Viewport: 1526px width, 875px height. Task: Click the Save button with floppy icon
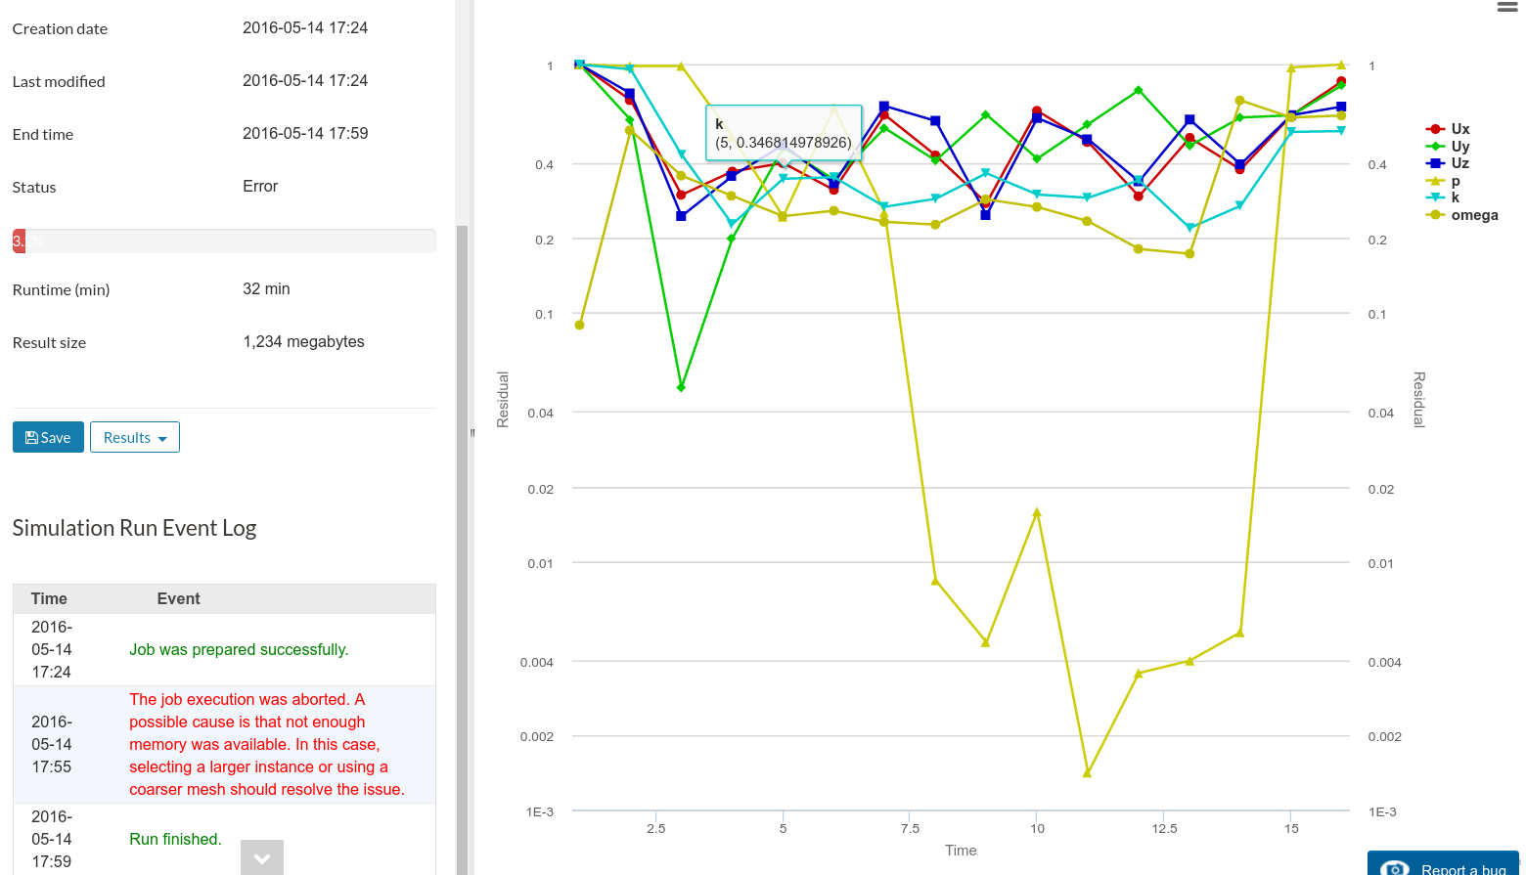click(48, 437)
